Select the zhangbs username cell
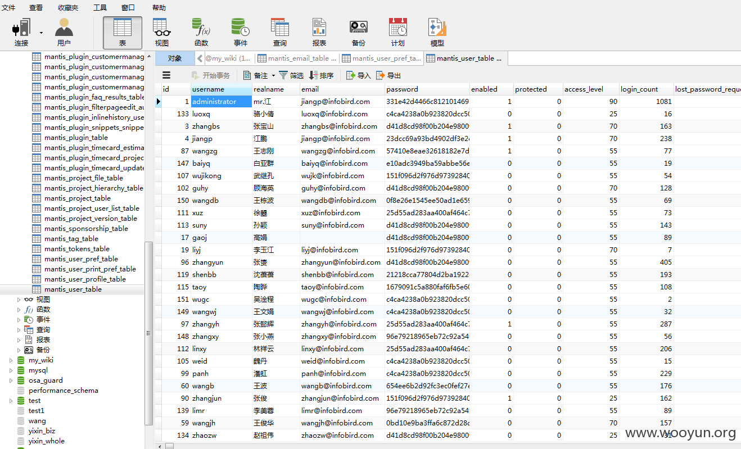 221,126
